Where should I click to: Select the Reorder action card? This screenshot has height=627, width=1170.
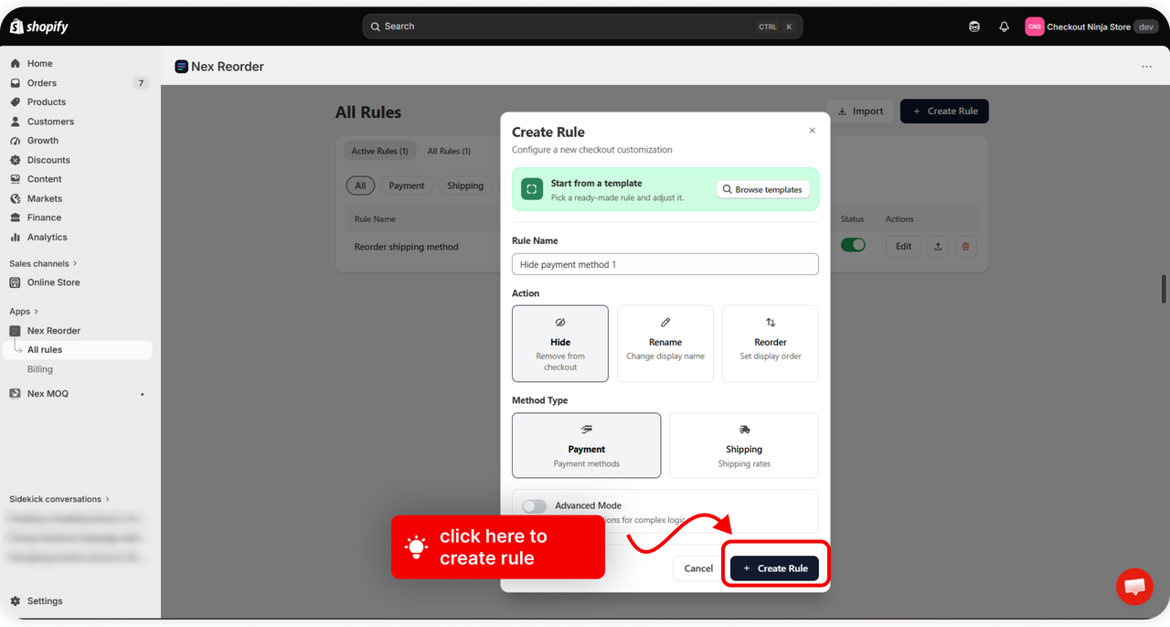click(771, 344)
